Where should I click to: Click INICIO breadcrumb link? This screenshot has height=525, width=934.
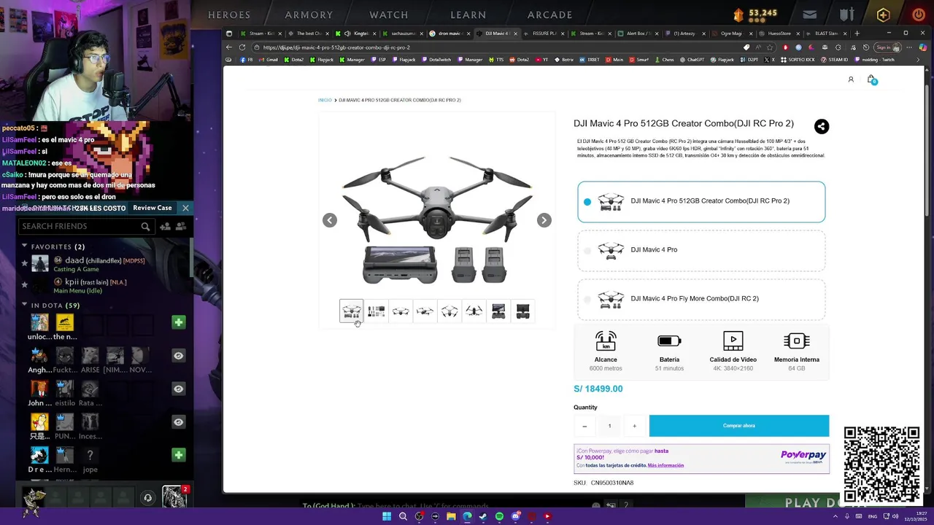[325, 100]
